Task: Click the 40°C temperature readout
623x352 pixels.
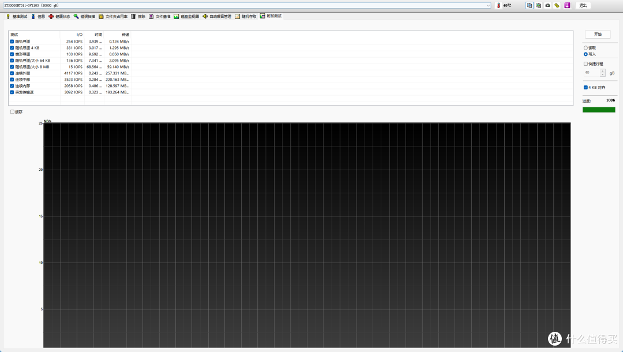Action: pyautogui.click(x=508, y=6)
